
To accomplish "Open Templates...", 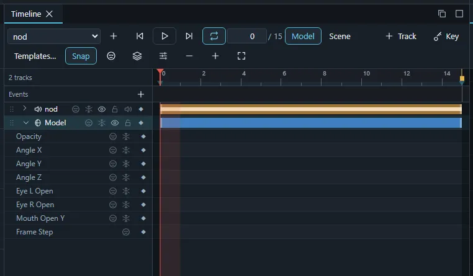I will [x=35, y=56].
